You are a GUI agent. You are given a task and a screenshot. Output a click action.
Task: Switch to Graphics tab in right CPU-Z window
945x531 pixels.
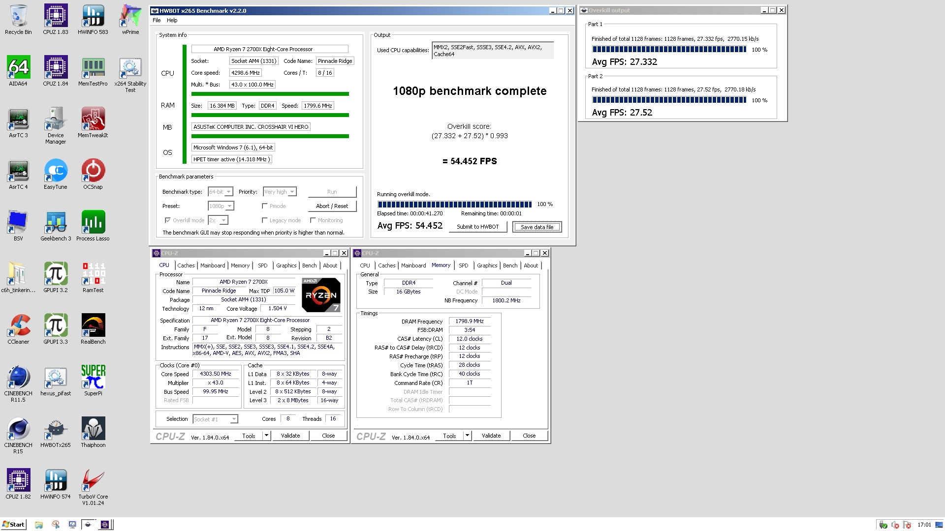(487, 265)
